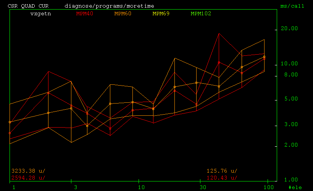This screenshot has height=191, width=313.
Task: Click the CSR QUAD CUR title text
Action: coord(28,6)
